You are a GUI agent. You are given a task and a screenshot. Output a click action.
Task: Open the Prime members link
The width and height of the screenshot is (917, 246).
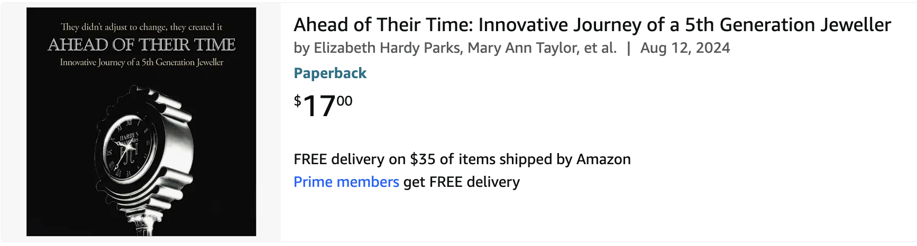346,182
